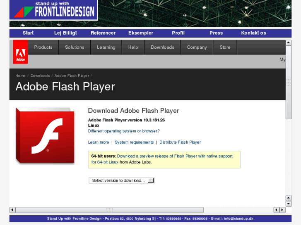Click the far-left horizontal scrollbar left arrow

coord(12,210)
